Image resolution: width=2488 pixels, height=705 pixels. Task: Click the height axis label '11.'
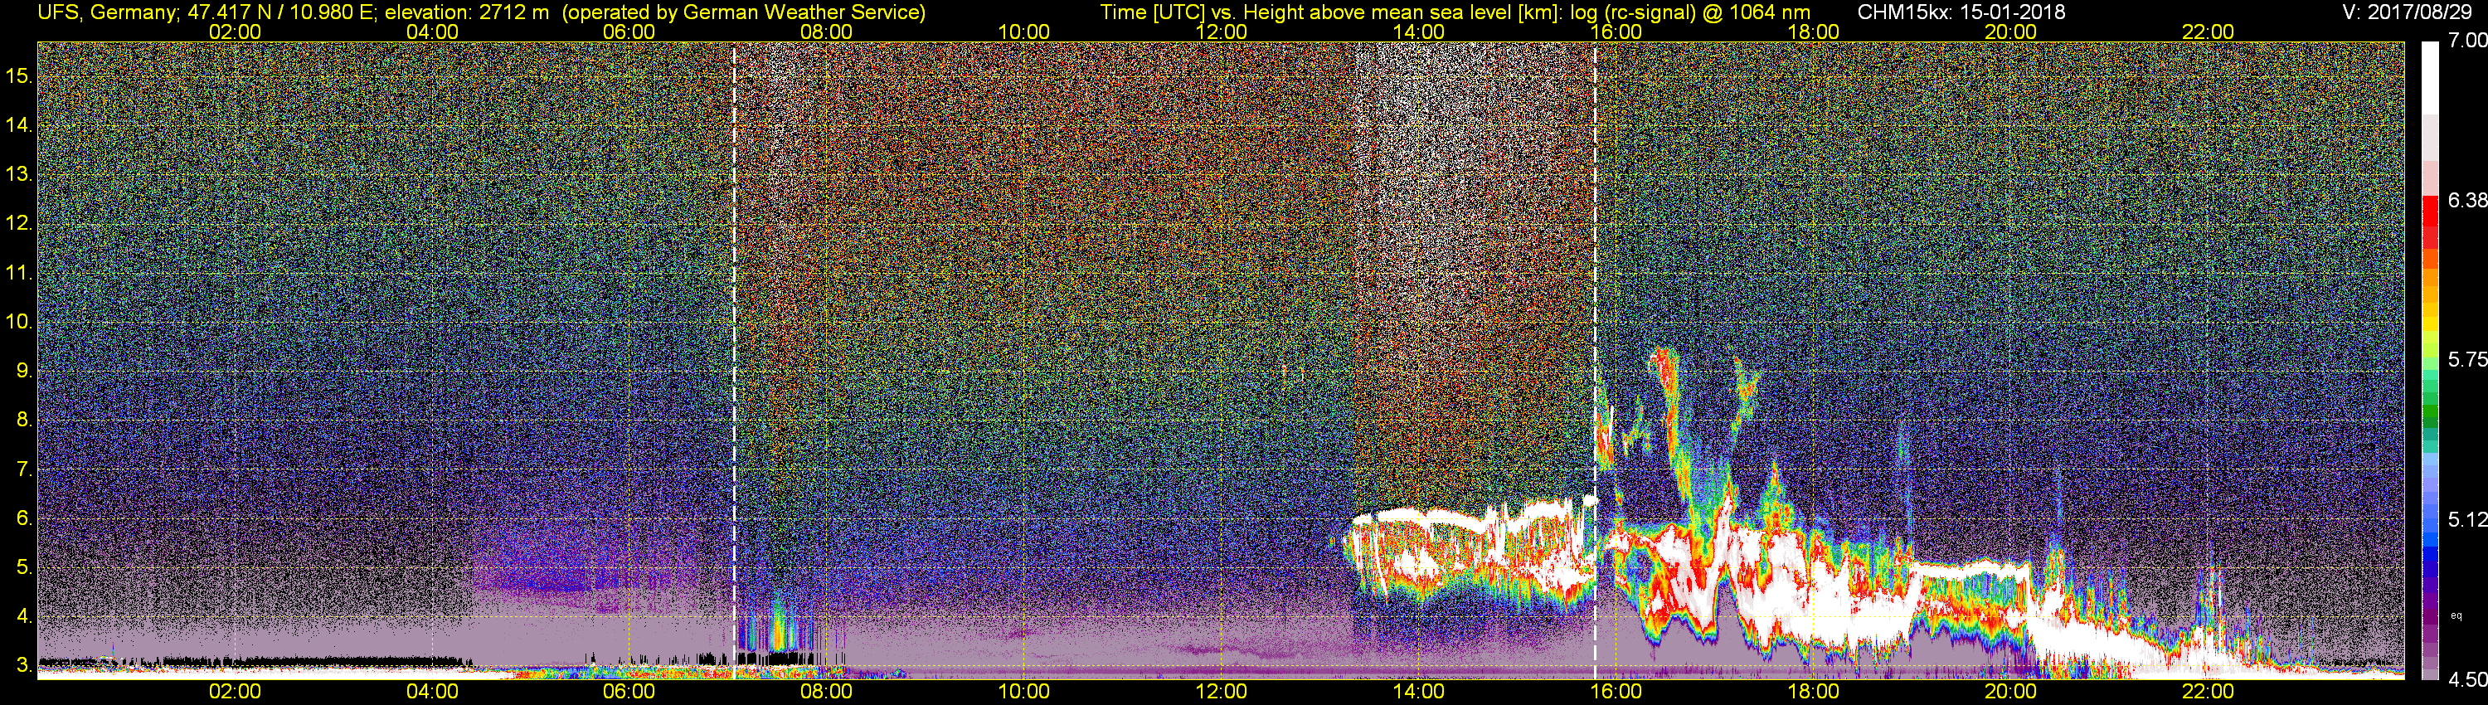pos(19,272)
